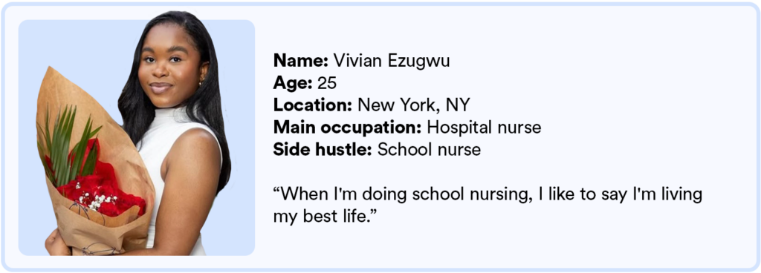Image resolution: width=761 pixels, height=273 pixels.
Task: Click the Main occupation: label
Action: 348,128
